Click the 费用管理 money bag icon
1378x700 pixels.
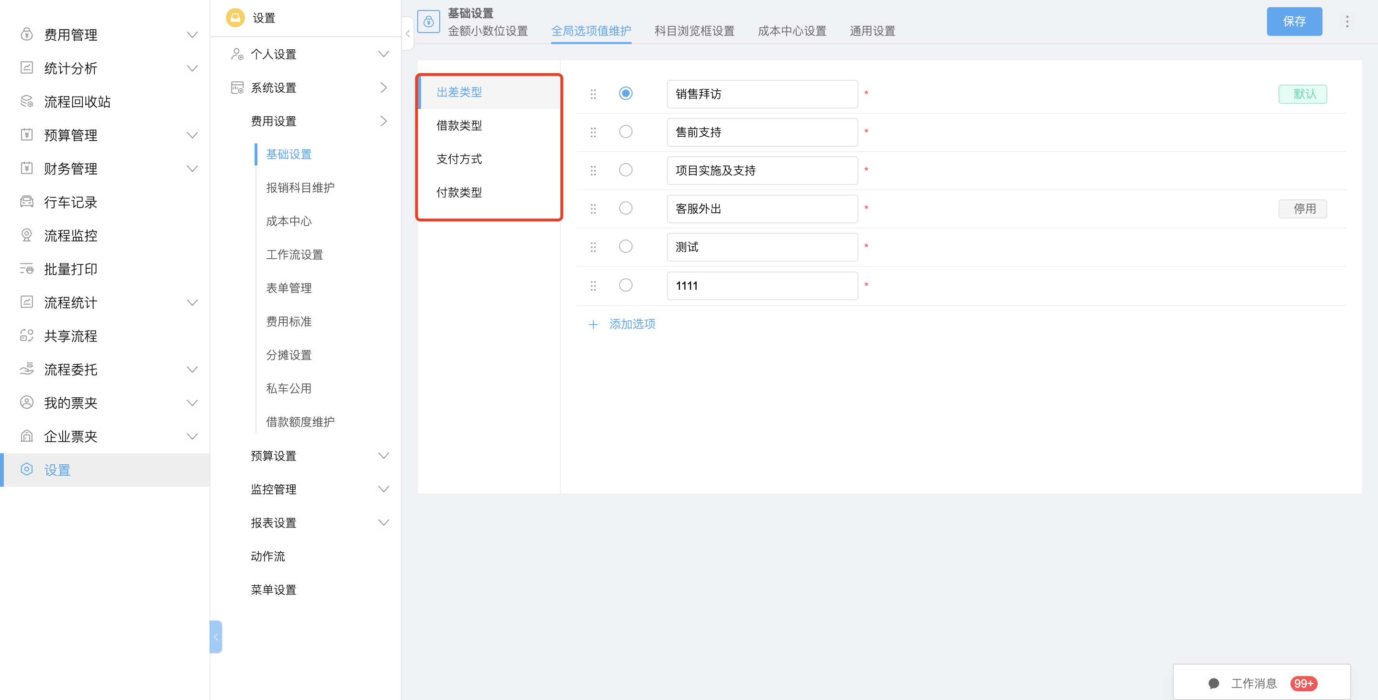click(27, 35)
